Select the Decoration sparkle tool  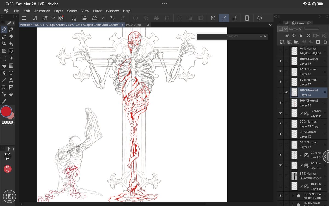[11, 44]
